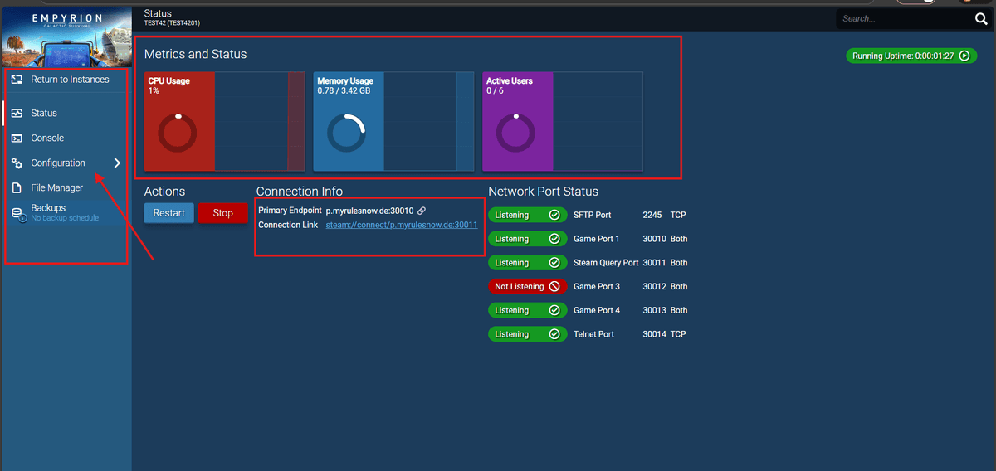Click the Memory Usage history graph
The height and width of the screenshot is (471, 996).
coord(429,121)
